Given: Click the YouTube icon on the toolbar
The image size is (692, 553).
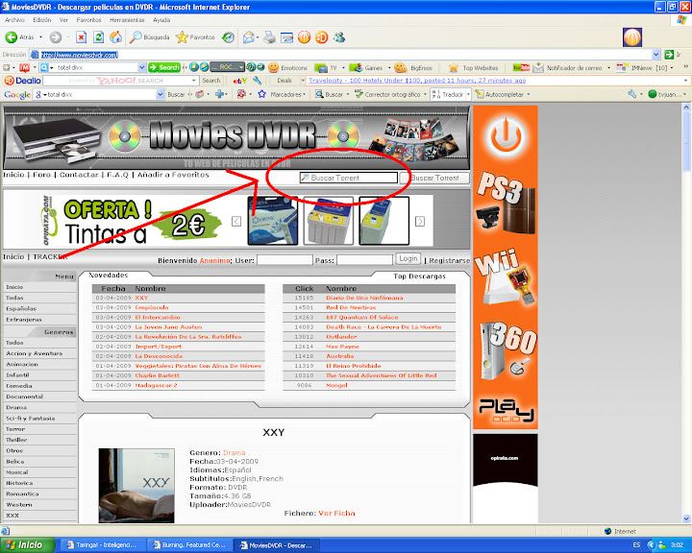Looking at the screenshot, I should click(x=521, y=67).
